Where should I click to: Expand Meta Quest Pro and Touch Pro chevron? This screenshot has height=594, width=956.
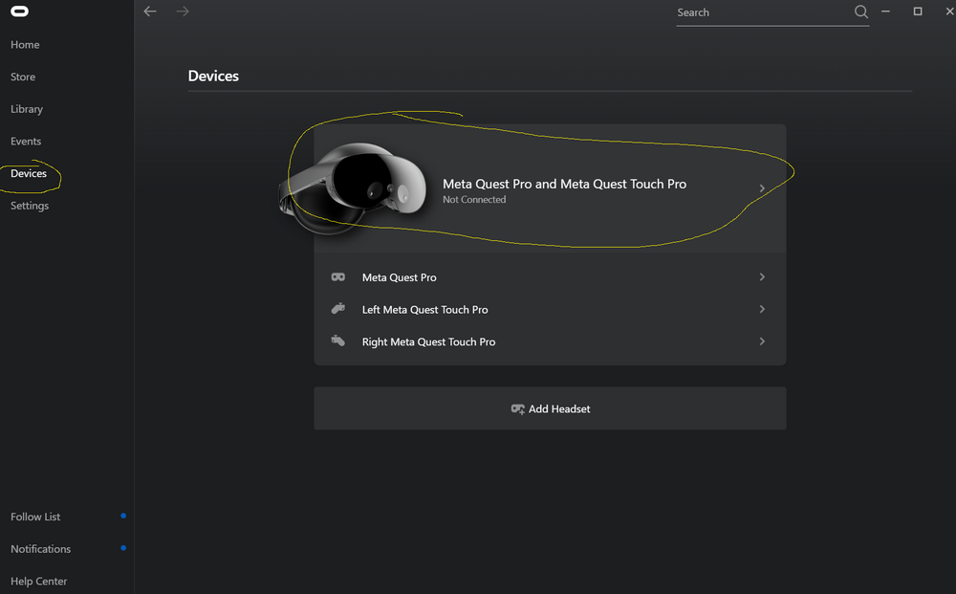(762, 188)
